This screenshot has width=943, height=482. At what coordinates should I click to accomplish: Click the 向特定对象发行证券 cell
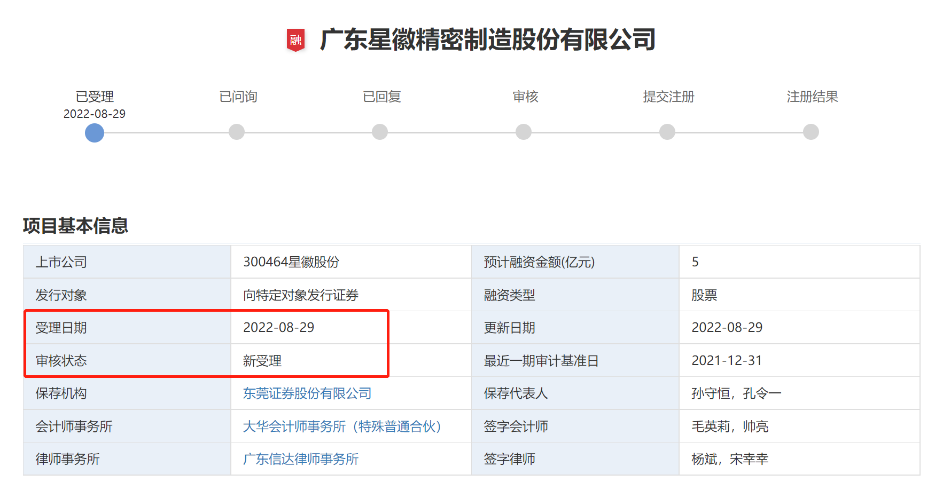point(351,295)
